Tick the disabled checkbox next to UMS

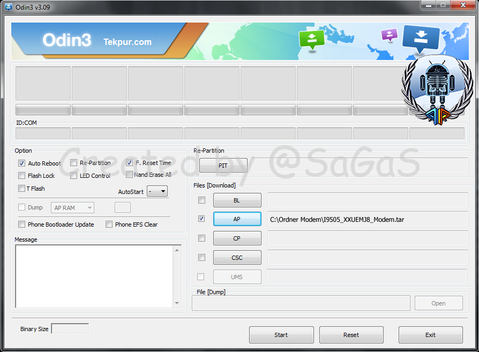pos(201,276)
